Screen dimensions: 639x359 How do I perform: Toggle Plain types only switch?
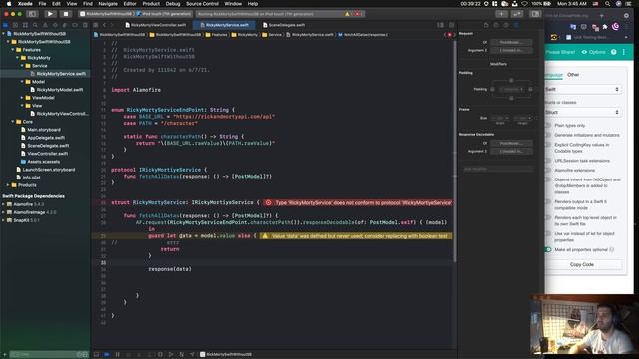coord(548,125)
